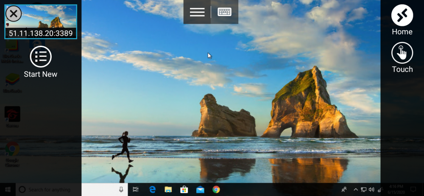Open File Explorer from the taskbar
424x196 pixels.
[x=168, y=190]
